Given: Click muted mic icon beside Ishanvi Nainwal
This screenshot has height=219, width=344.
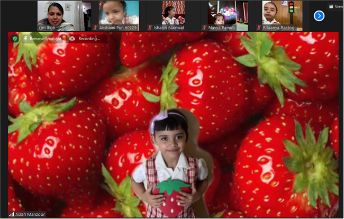Looking at the screenshot, I should pyautogui.click(x=150, y=28).
